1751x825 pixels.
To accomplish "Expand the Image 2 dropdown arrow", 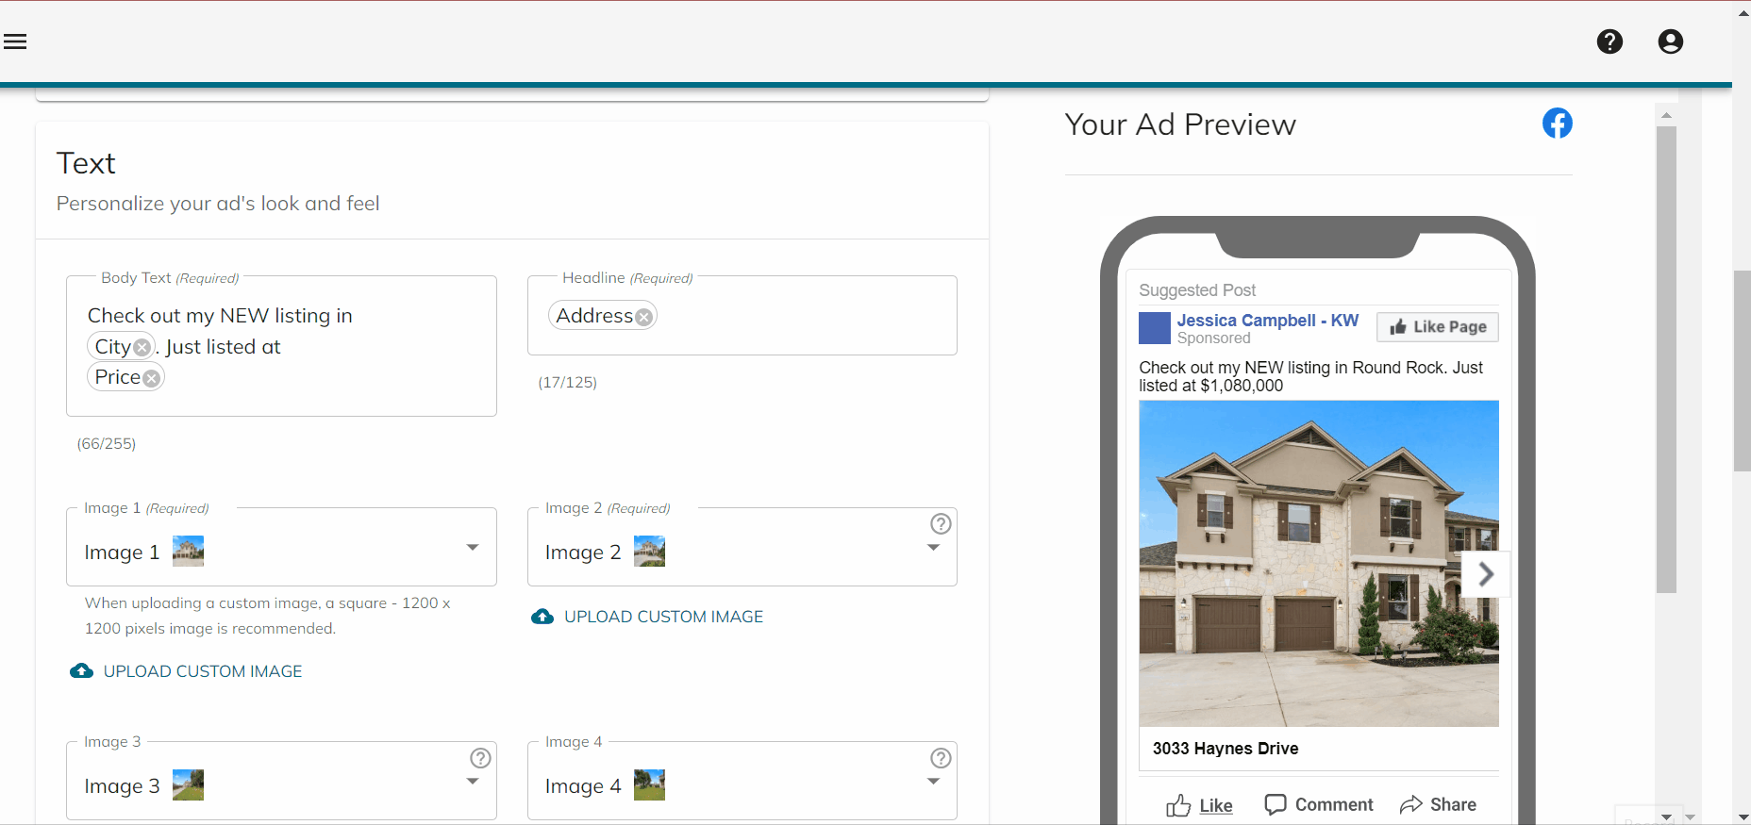I will coord(933,547).
